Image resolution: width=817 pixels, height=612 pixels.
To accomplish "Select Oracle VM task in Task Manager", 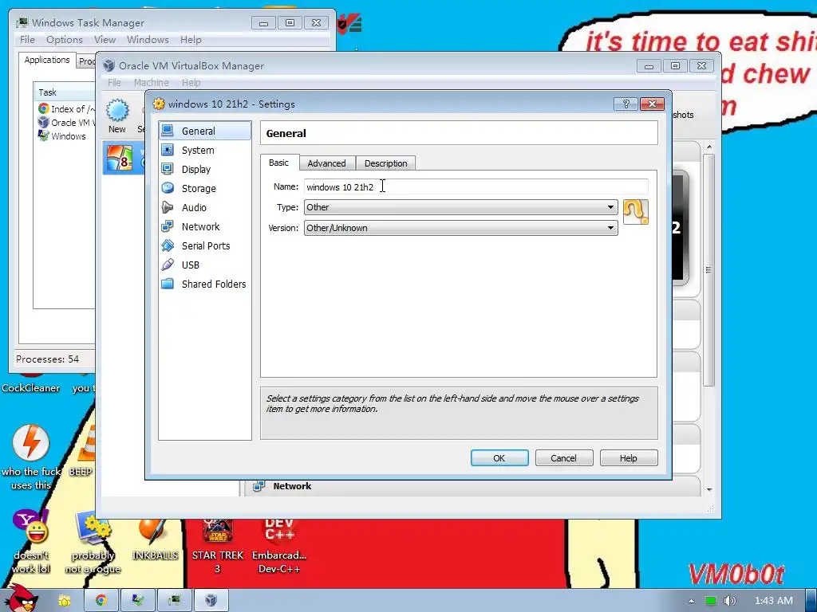I will [66, 122].
